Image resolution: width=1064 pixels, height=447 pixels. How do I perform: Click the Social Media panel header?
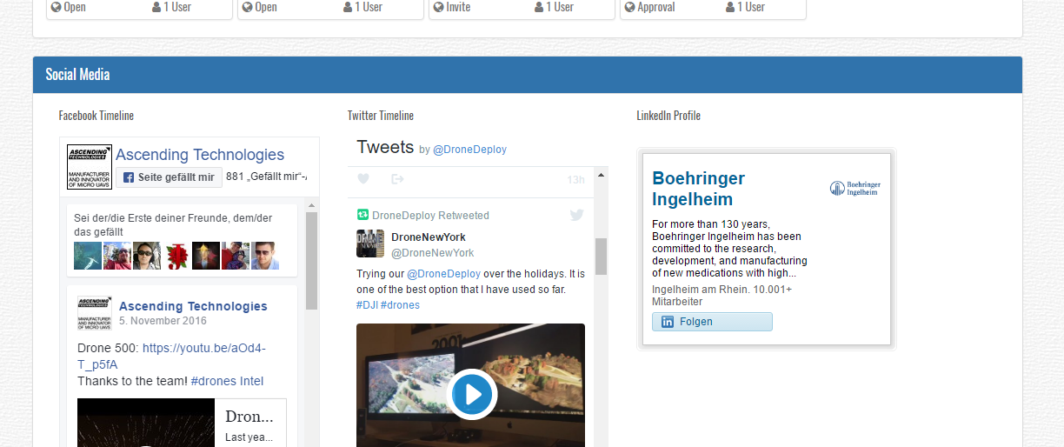click(x=528, y=75)
